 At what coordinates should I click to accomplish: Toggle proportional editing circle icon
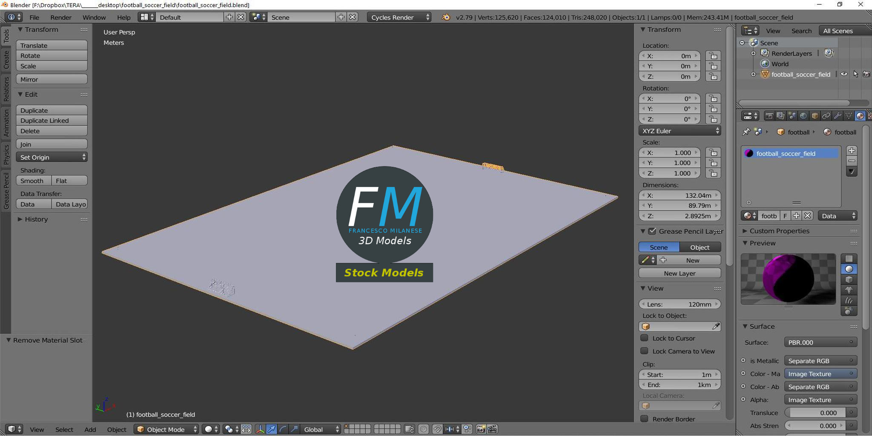click(423, 429)
